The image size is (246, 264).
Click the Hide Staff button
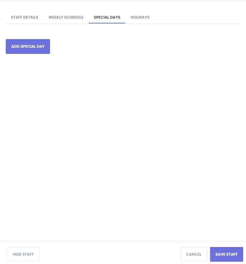point(23,254)
